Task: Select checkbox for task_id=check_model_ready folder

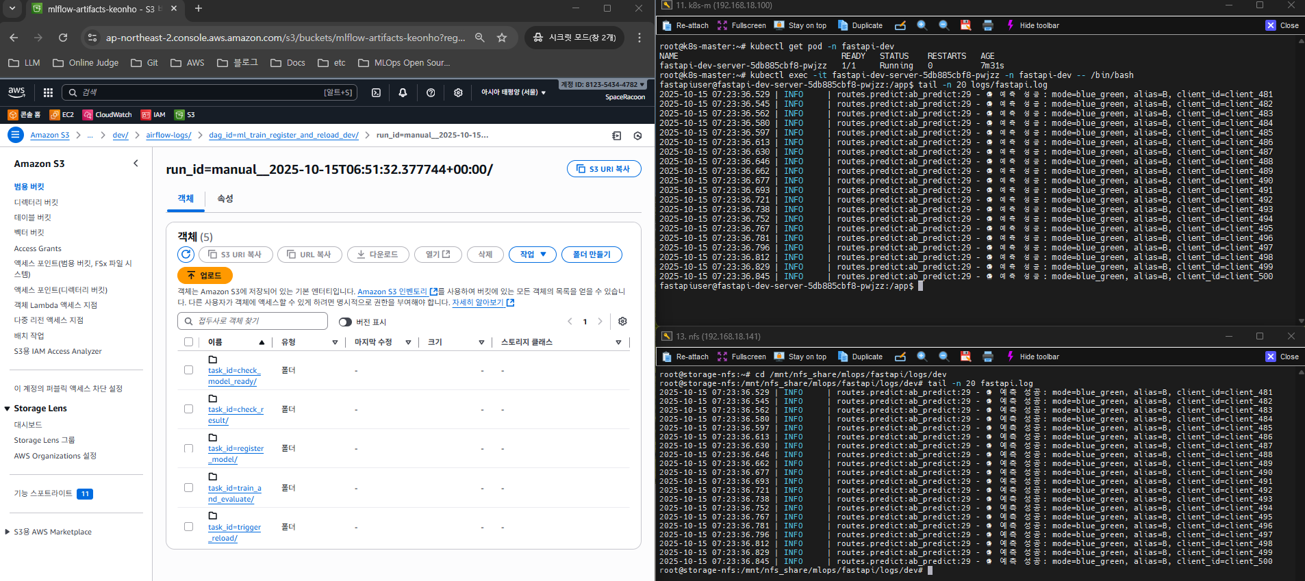Action: click(188, 370)
